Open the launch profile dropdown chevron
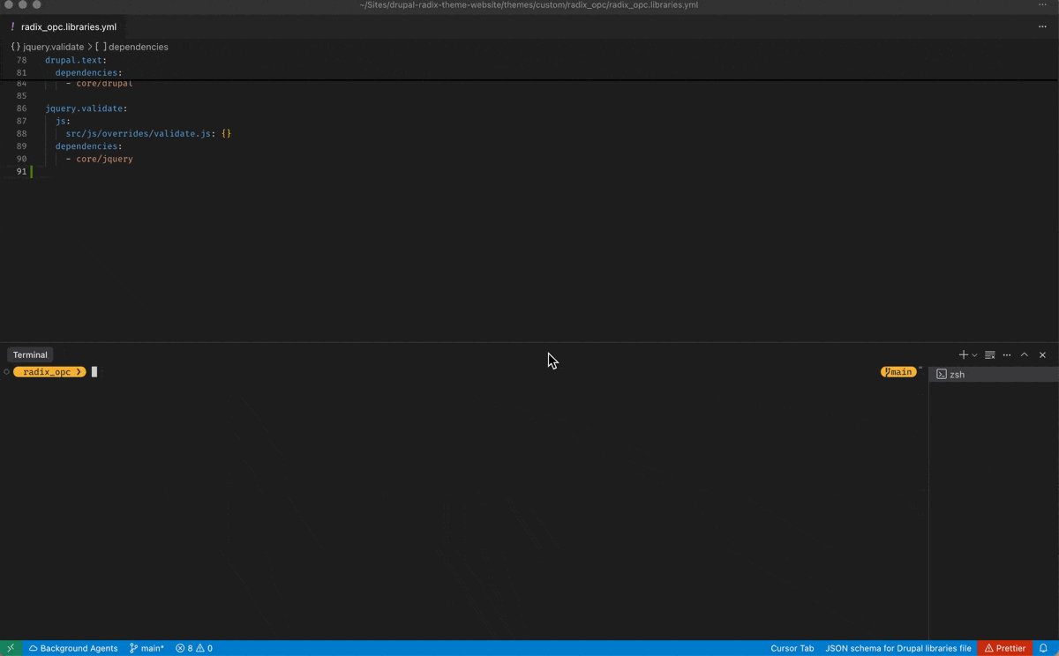Viewport: 1059px width, 656px height. 974,355
